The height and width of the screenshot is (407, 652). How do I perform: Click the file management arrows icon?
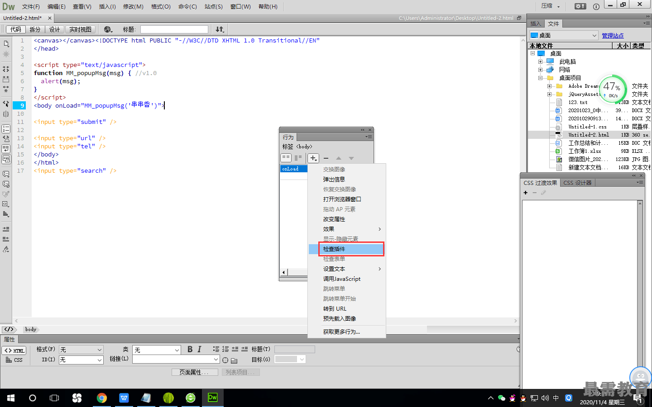coord(220,29)
